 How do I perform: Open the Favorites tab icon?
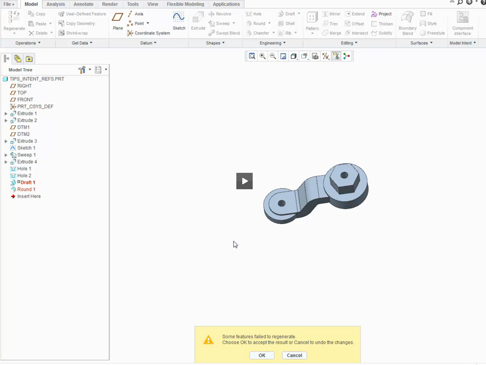[29, 59]
